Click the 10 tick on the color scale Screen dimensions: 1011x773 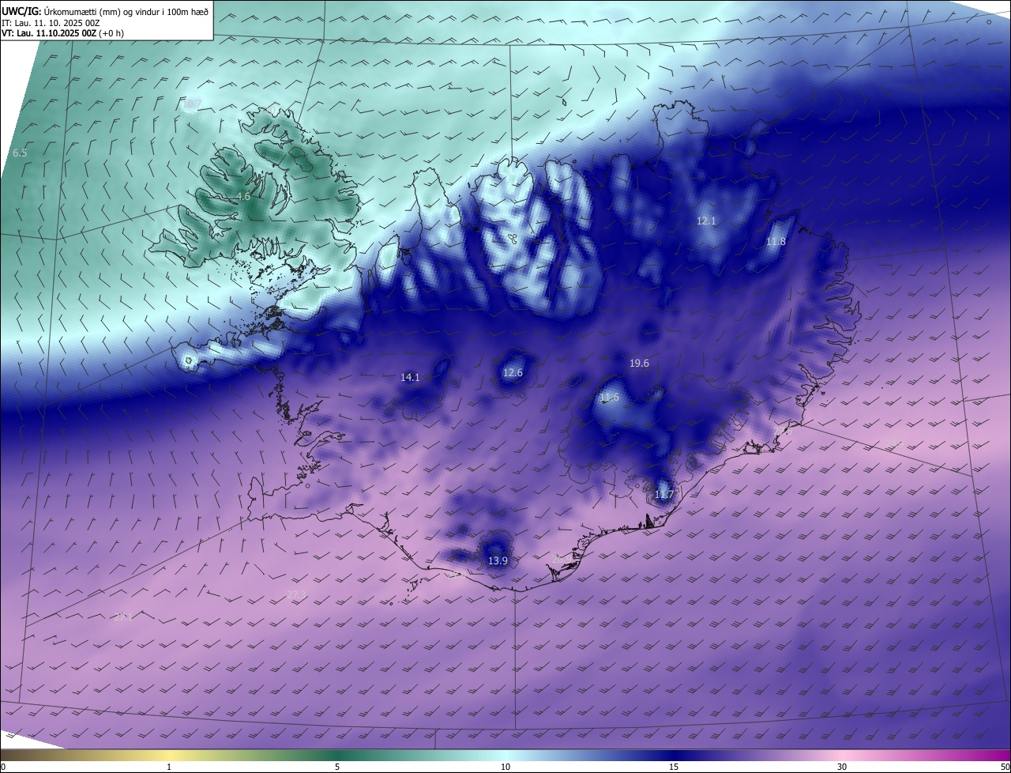(505, 767)
